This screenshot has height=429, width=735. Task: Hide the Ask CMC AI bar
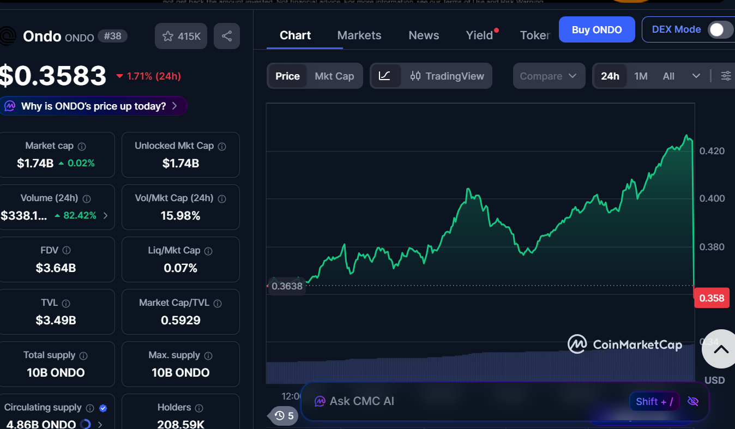pos(693,402)
